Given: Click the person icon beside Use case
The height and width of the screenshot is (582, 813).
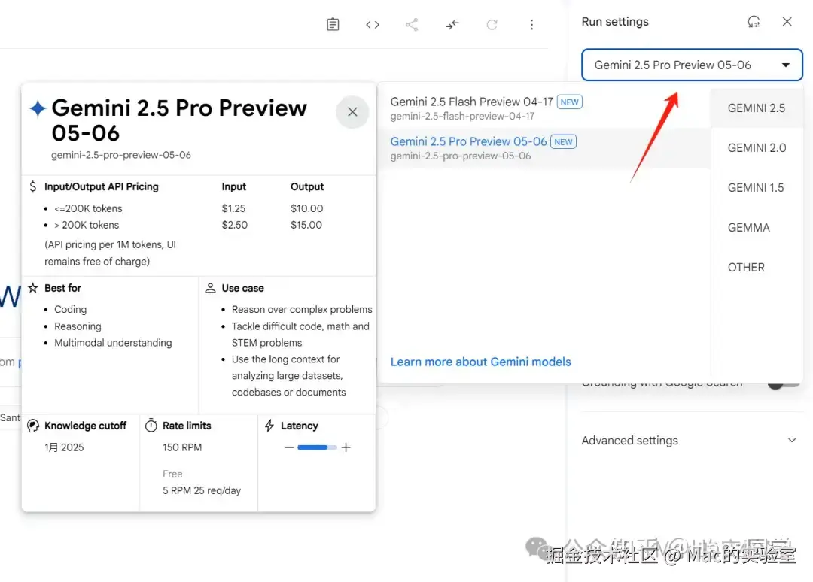Looking at the screenshot, I should pos(210,288).
